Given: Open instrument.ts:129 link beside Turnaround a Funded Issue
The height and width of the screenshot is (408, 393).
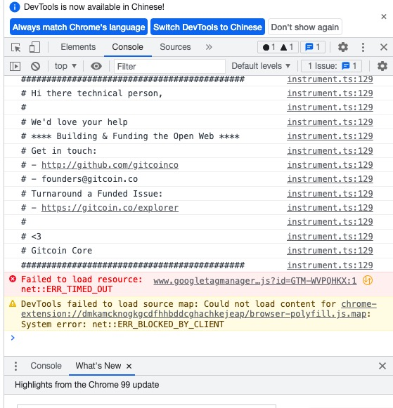Looking at the screenshot, I should coord(330,194).
